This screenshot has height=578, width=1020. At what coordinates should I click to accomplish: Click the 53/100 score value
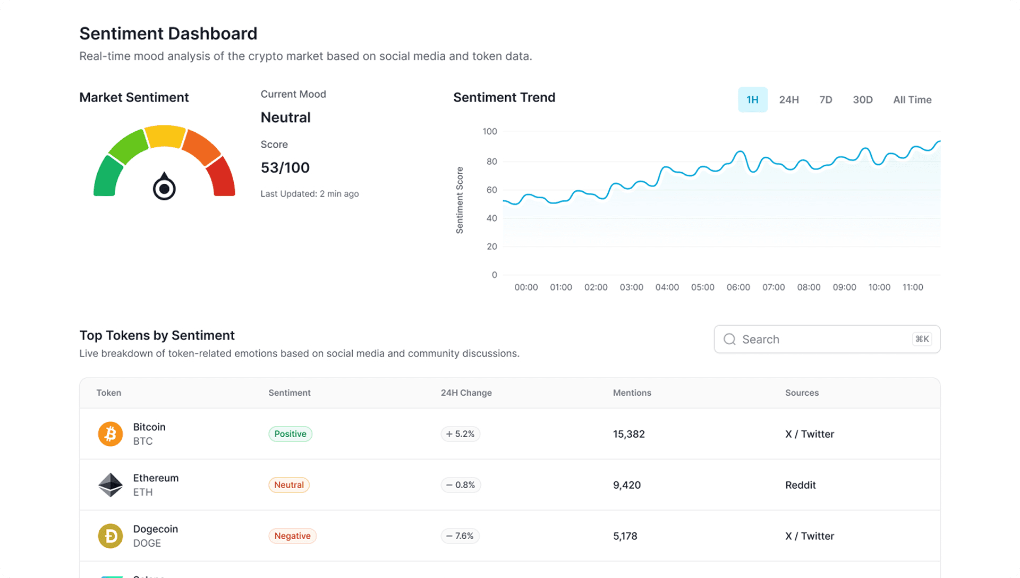coord(285,168)
